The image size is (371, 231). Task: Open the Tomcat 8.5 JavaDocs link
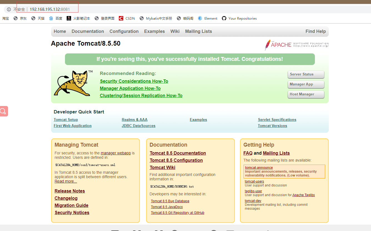point(167,207)
